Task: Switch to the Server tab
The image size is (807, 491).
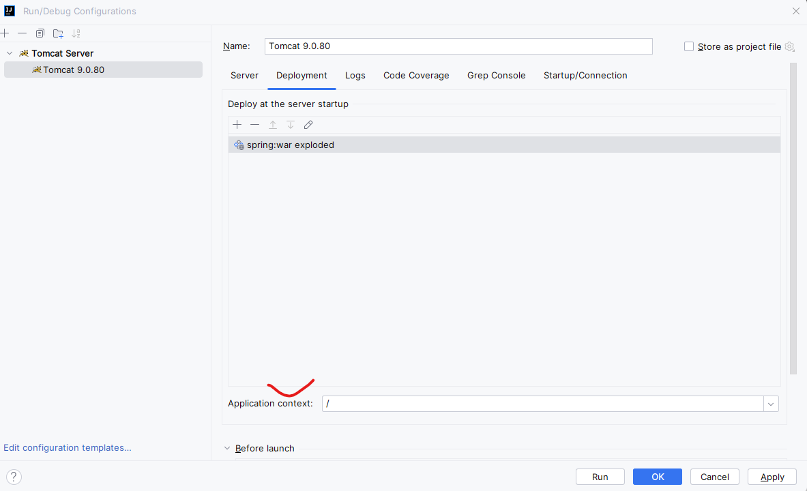Action: 244,75
